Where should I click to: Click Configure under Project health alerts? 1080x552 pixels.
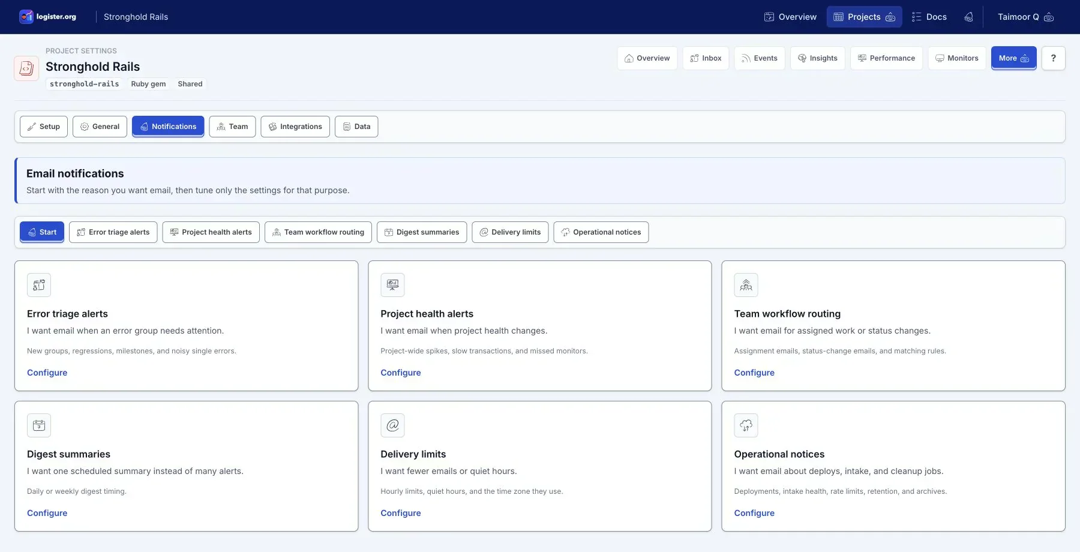pos(401,373)
